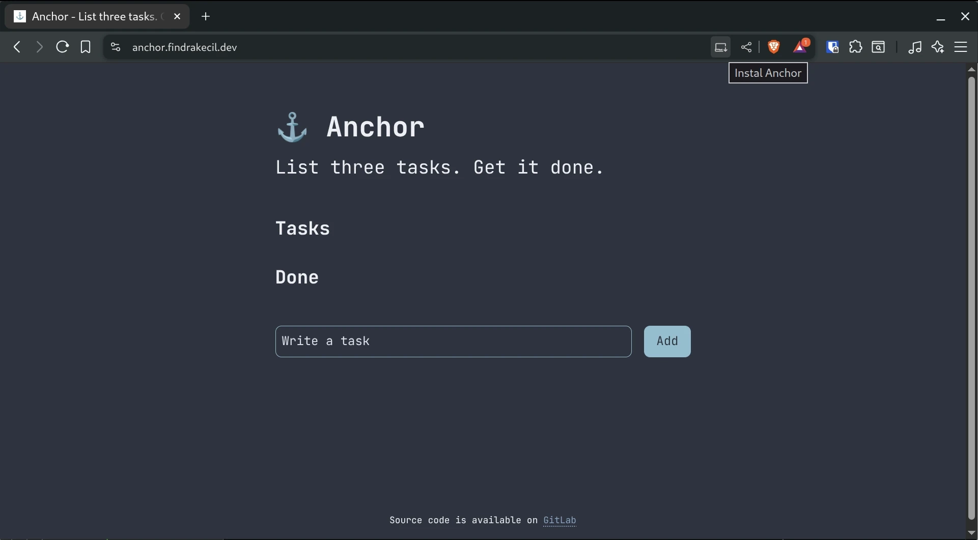Open the media playback controls
The width and height of the screenshot is (978, 540).
(x=915, y=47)
